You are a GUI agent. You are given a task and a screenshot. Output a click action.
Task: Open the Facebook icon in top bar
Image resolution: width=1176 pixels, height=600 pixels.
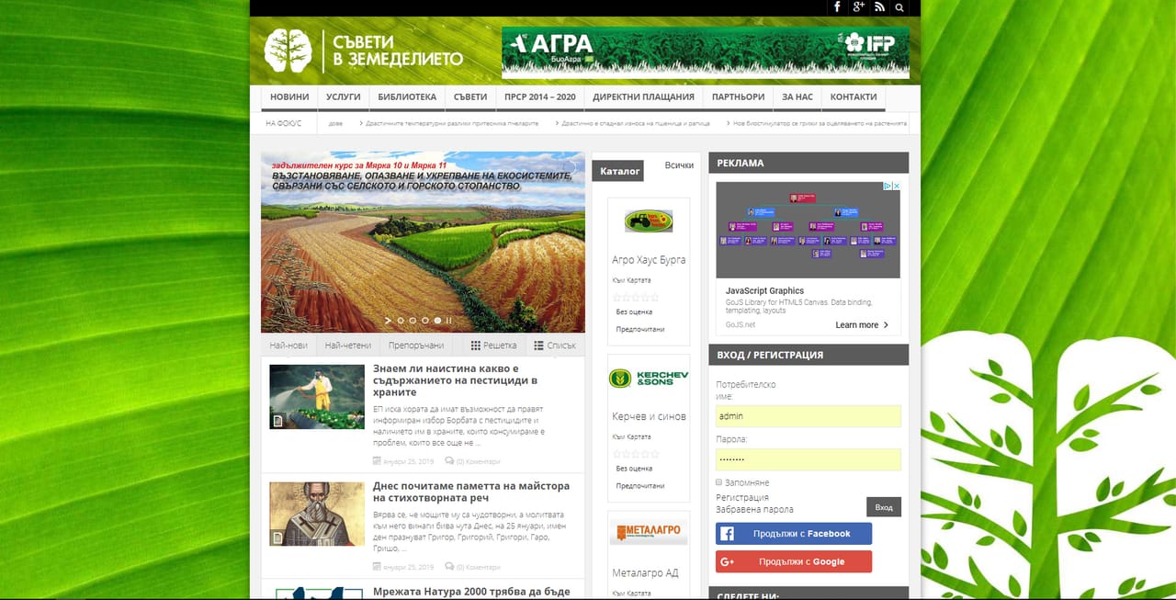[837, 7]
